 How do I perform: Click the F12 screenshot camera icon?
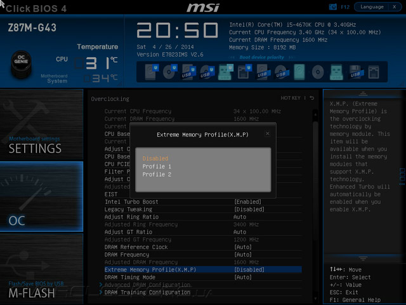coord(332,7)
